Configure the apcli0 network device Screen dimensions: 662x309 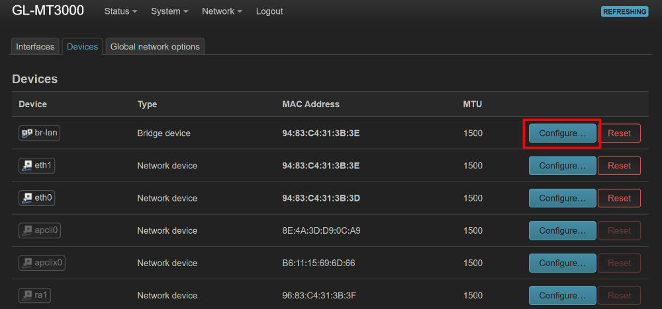(x=562, y=230)
